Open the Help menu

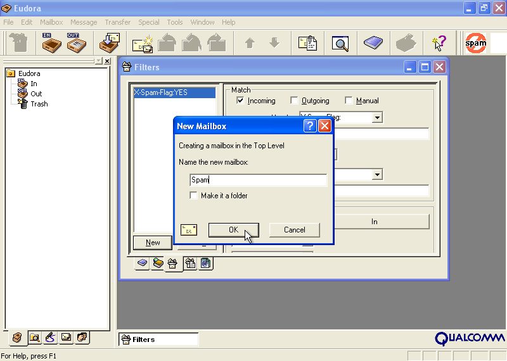pyautogui.click(x=229, y=22)
